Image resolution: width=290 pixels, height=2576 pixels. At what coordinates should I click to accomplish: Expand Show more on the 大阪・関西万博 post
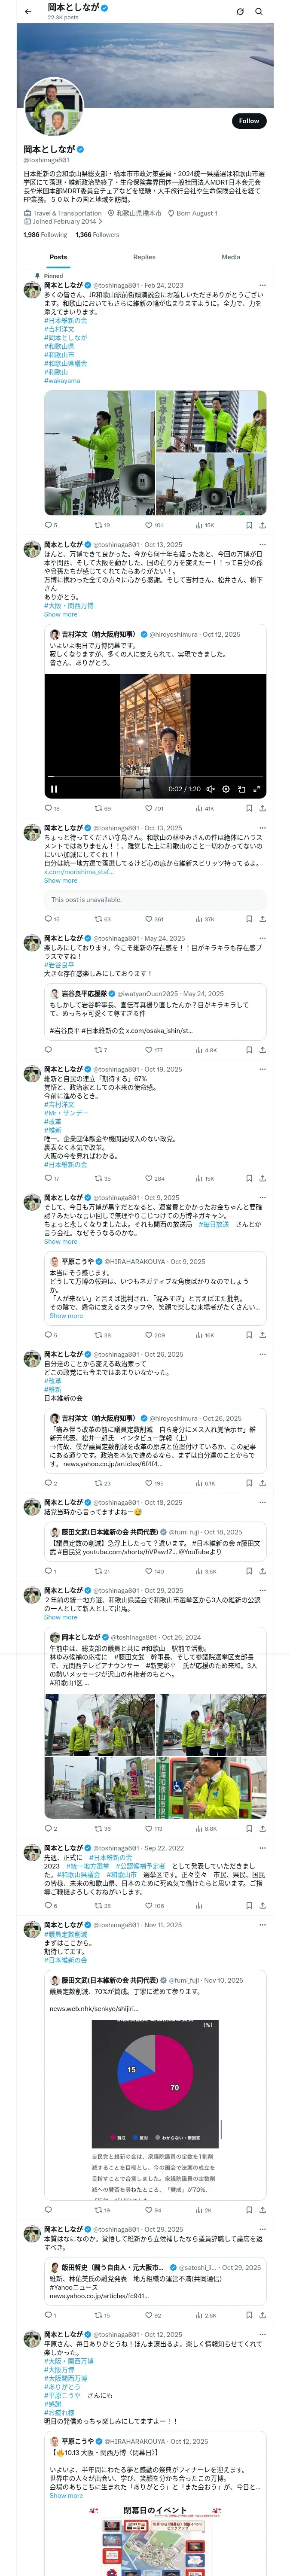pos(60,614)
